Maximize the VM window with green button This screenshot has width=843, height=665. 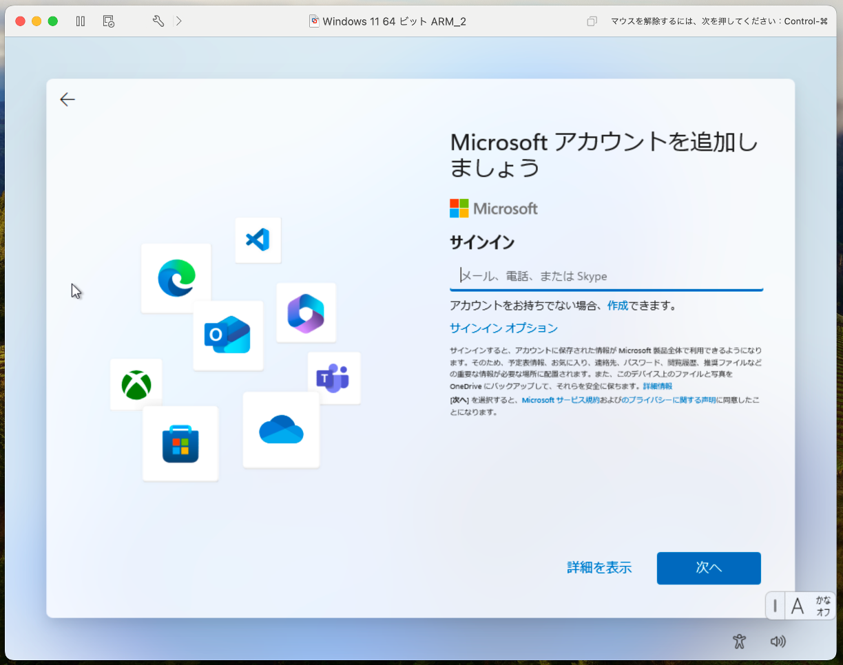pyautogui.click(x=53, y=21)
